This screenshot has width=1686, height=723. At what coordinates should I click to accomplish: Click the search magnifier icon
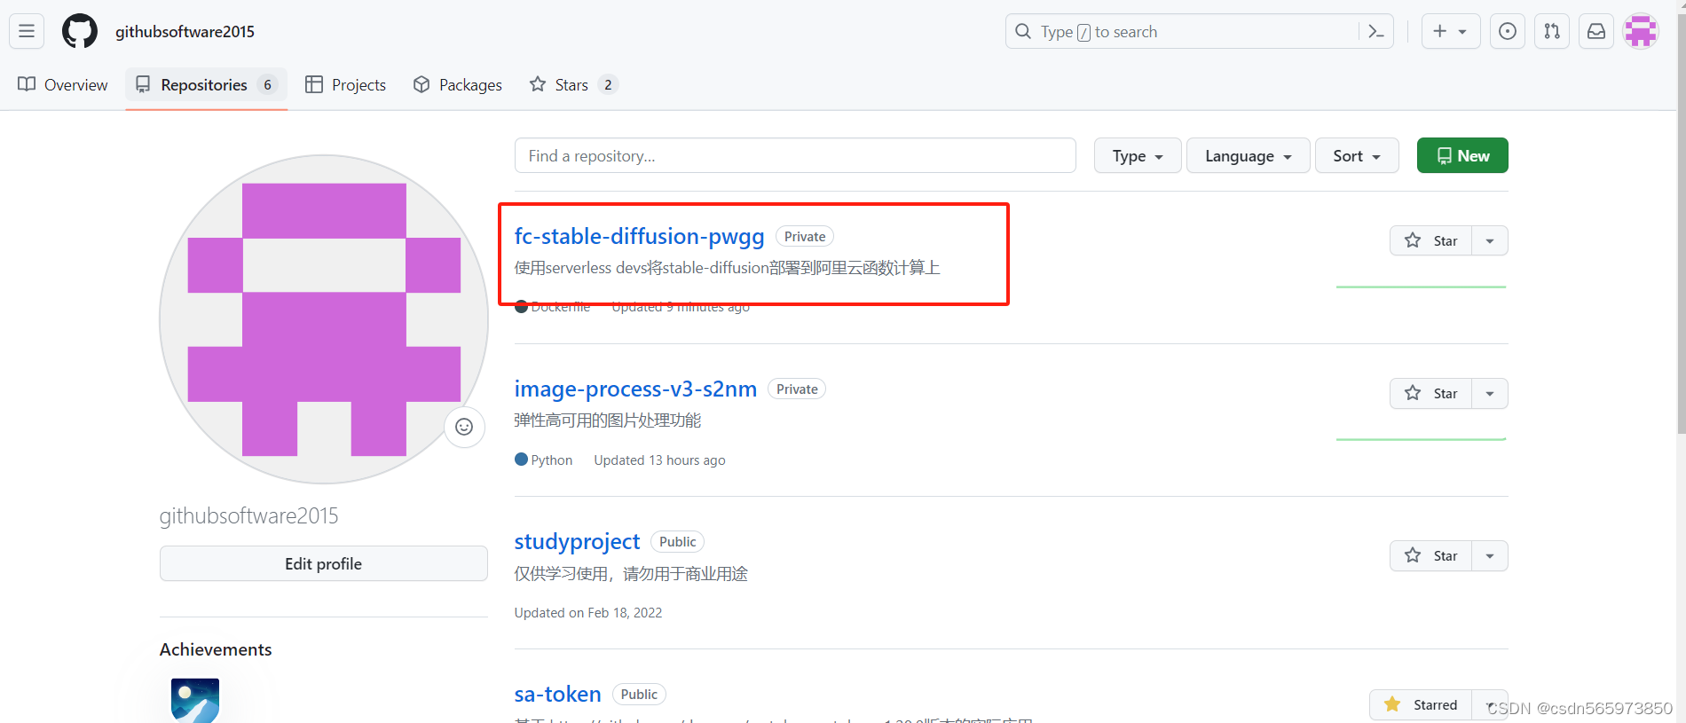click(x=1023, y=31)
